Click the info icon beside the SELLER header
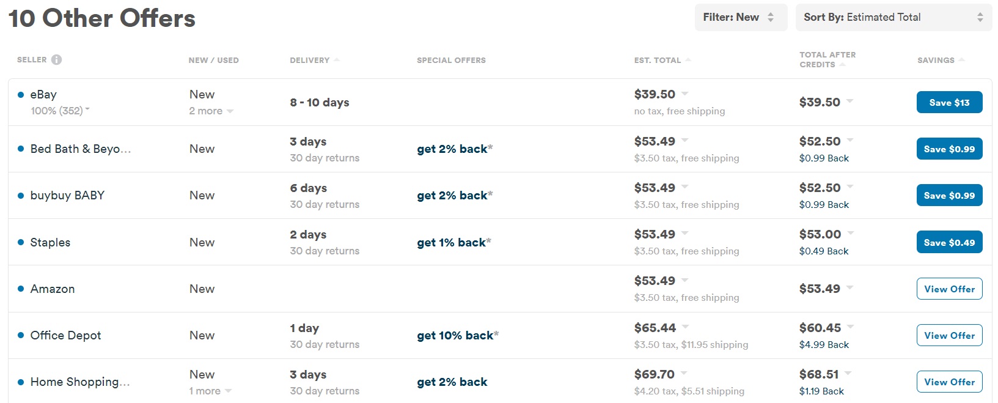The width and height of the screenshot is (998, 403). pos(57,59)
